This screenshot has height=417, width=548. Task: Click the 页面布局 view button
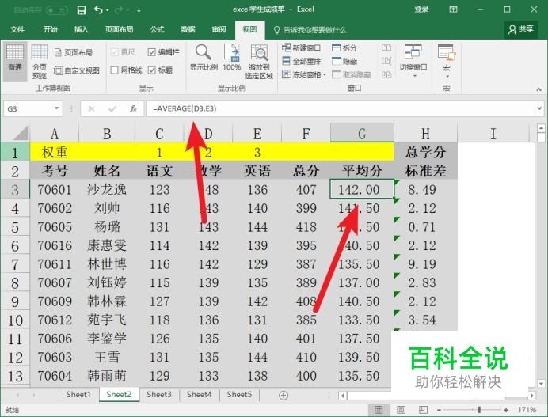coord(74,53)
